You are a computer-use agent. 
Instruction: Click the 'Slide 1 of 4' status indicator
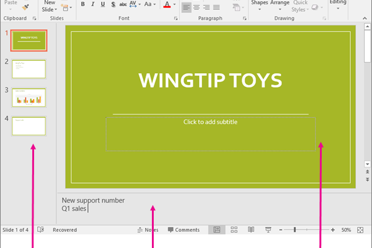click(x=15, y=230)
